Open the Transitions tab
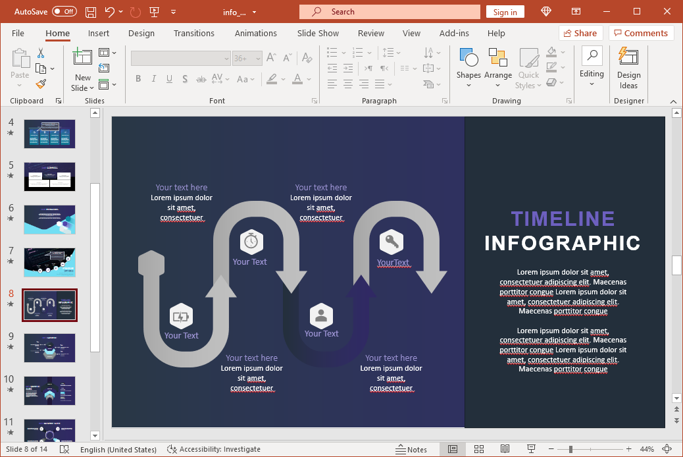The image size is (683, 457). pyautogui.click(x=193, y=33)
